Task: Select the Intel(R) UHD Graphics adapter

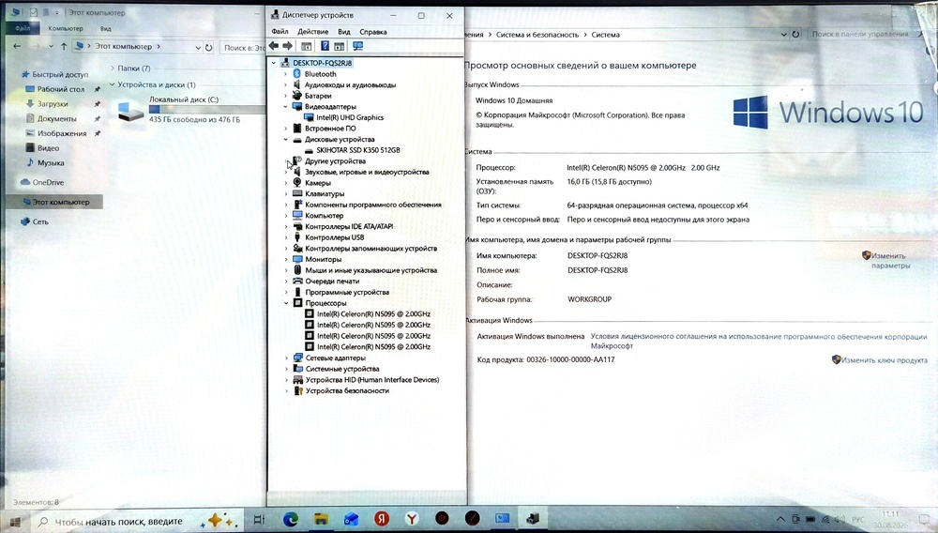Action: point(350,118)
